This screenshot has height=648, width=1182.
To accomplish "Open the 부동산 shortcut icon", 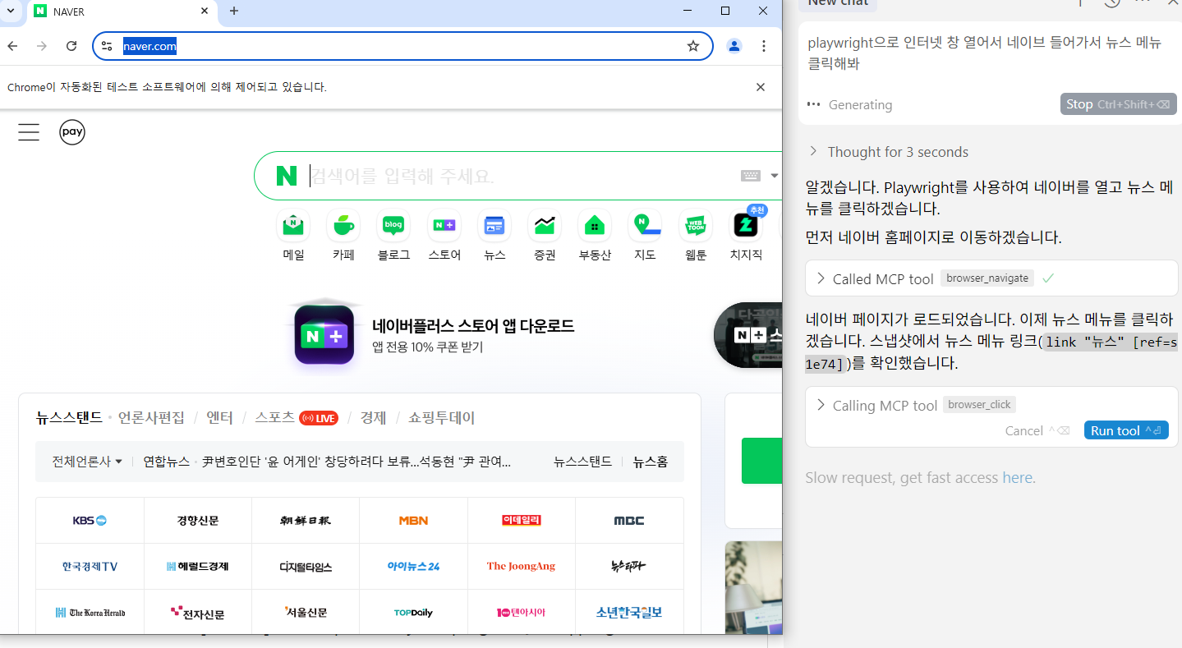I will point(595,225).
